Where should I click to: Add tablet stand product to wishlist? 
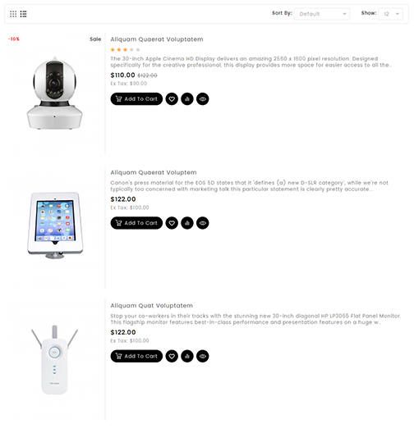172,223
